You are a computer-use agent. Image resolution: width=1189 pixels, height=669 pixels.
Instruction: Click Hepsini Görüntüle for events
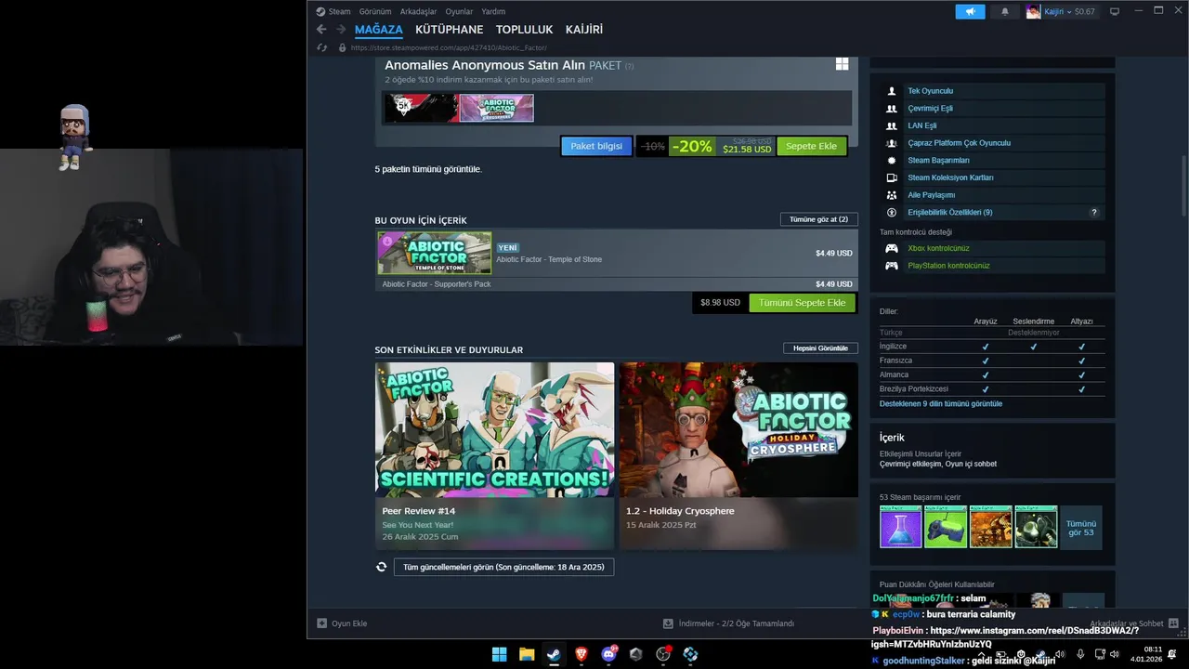(x=820, y=348)
